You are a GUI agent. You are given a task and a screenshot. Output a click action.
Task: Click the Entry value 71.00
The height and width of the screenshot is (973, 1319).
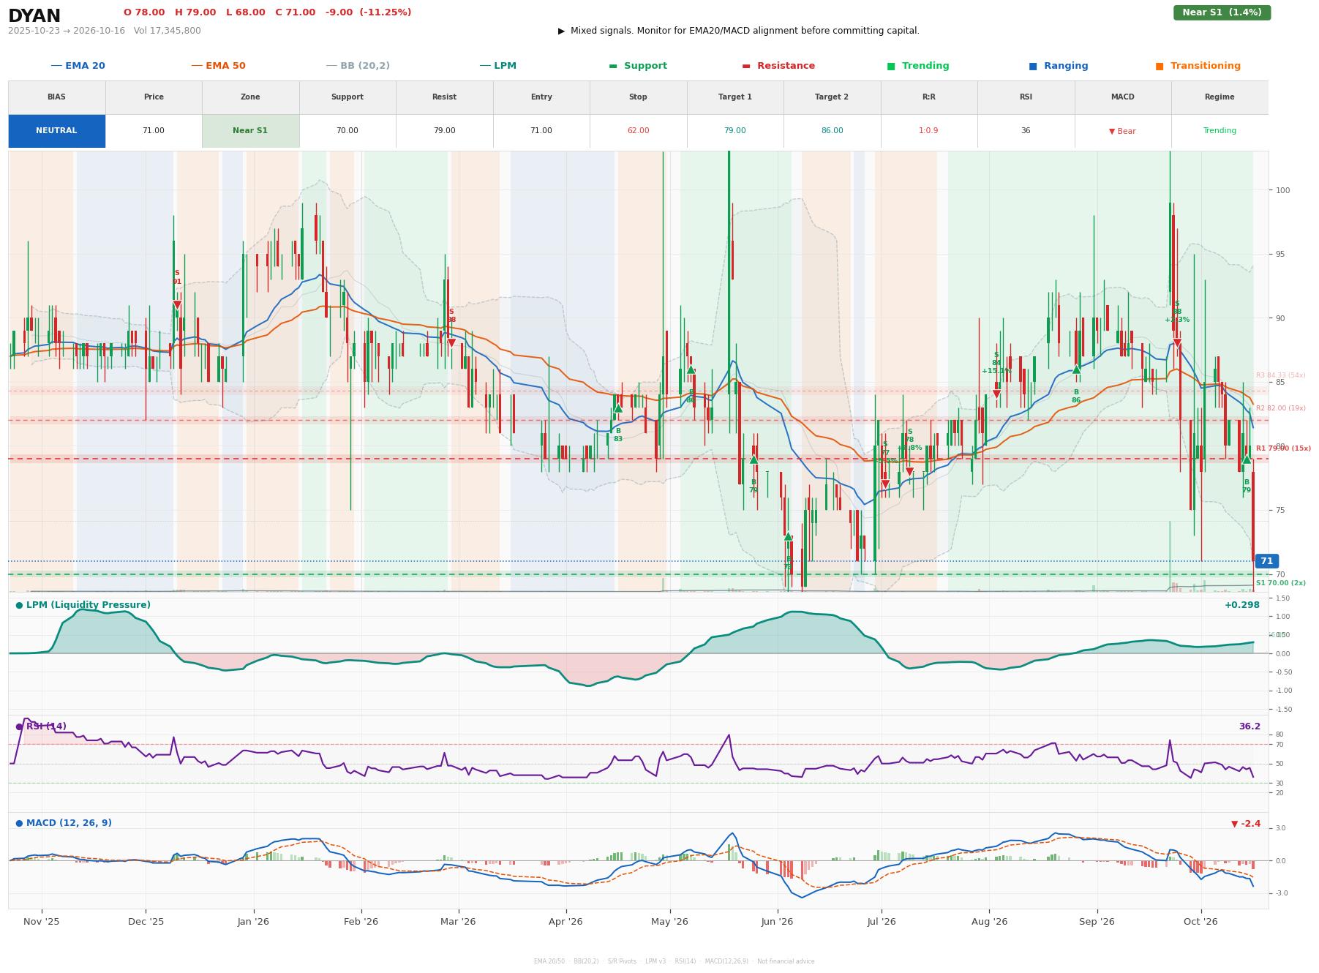tap(541, 131)
